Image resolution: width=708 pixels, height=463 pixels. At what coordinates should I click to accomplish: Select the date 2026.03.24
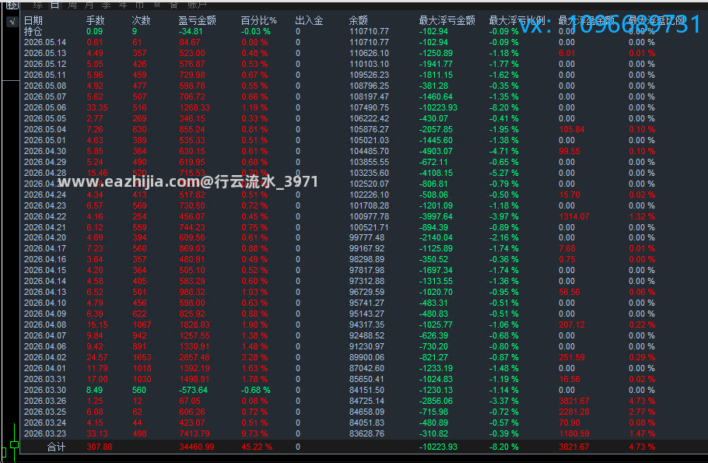pos(45,423)
